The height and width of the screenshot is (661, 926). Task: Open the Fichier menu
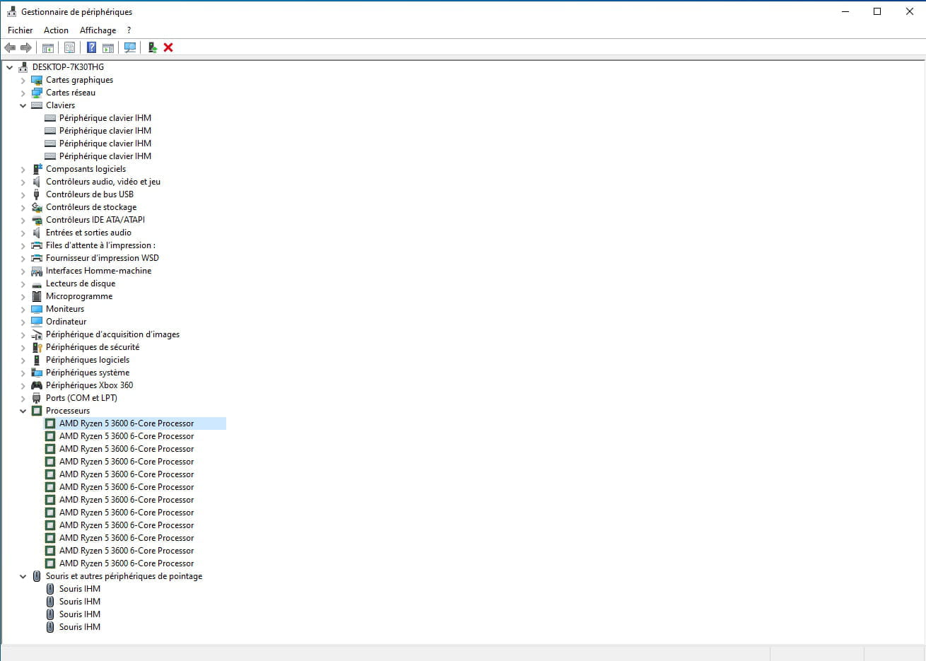pyautogui.click(x=20, y=30)
